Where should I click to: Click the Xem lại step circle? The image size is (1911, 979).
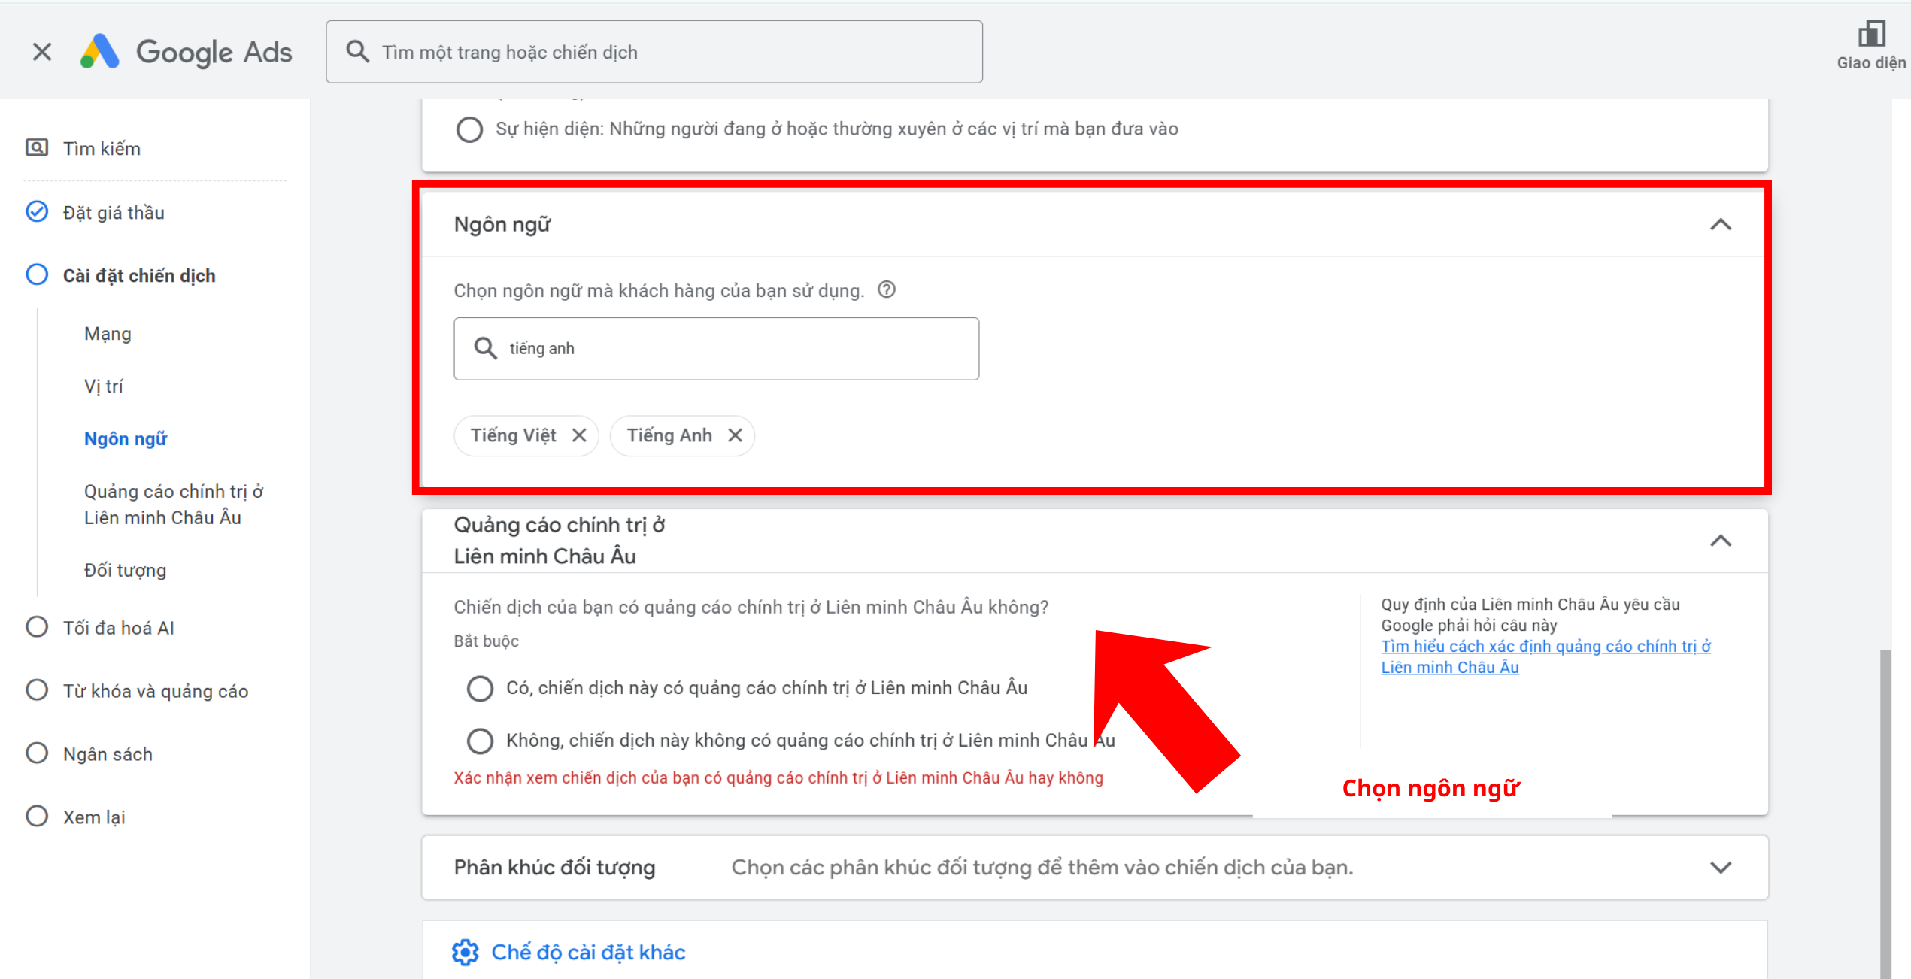coord(37,817)
